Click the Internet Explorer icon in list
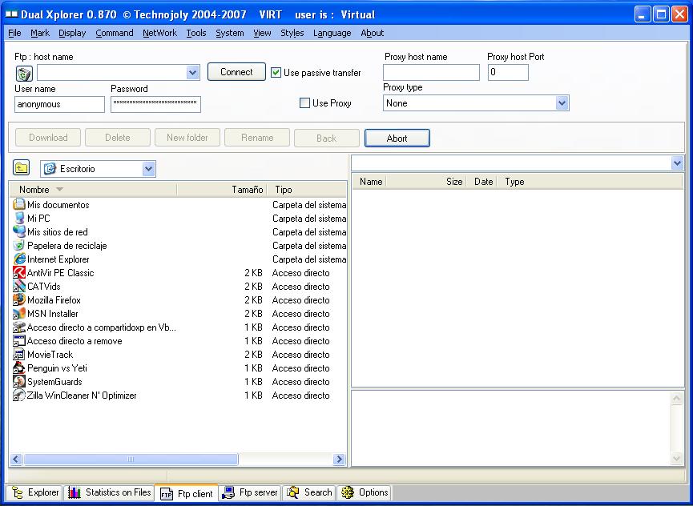 (x=19, y=259)
